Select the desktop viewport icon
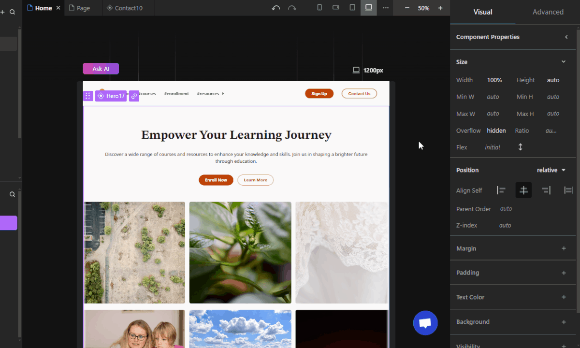Viewport: 580px width, 348px height. [369, 8]
